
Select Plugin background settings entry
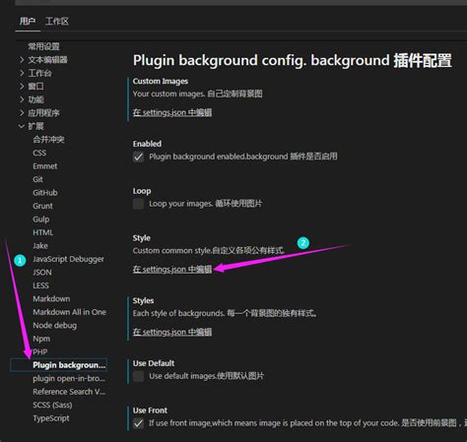click(x=59, y=365)
